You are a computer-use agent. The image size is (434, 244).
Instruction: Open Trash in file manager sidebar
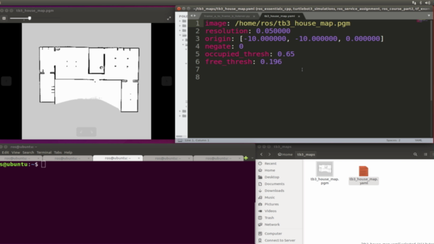[269, 218]
